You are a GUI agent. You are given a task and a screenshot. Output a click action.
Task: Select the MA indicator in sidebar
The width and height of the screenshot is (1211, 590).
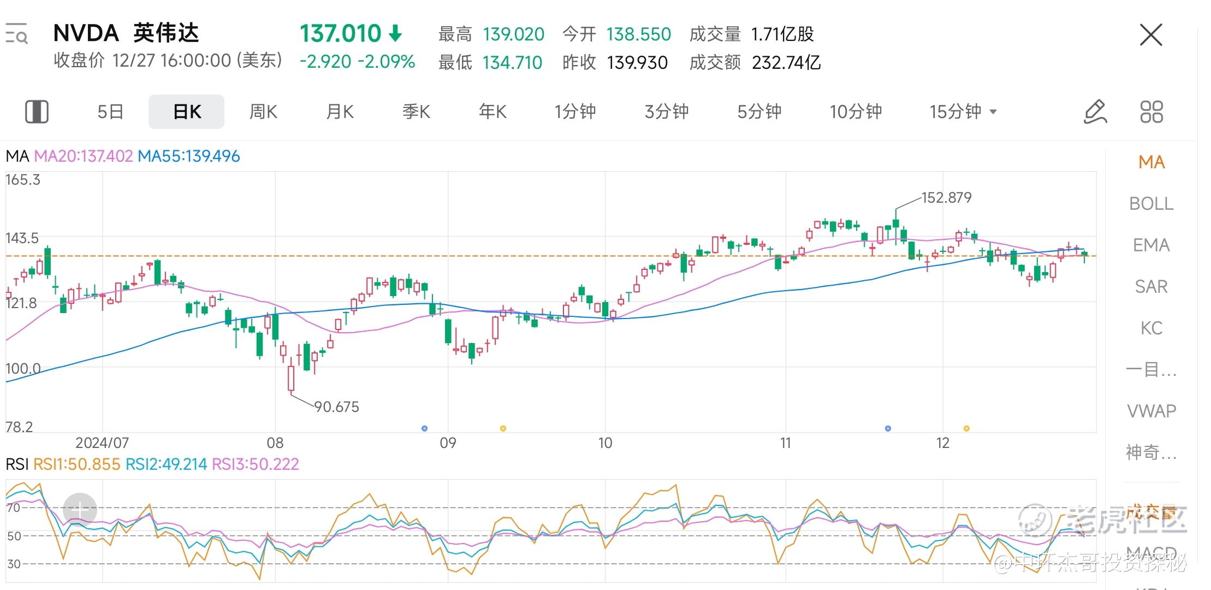[x=1151, y=162]
